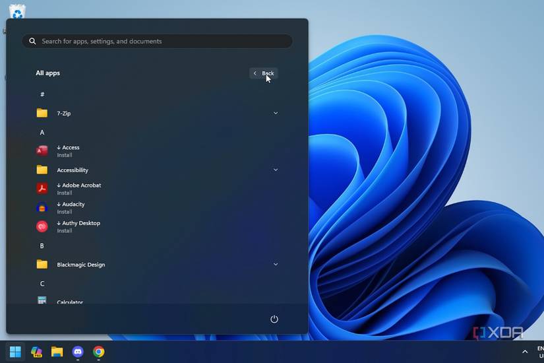This screenshot has height=363, width=544.
Task: Click the Blackmagic Design folder icon
Action: click(42, 264)
